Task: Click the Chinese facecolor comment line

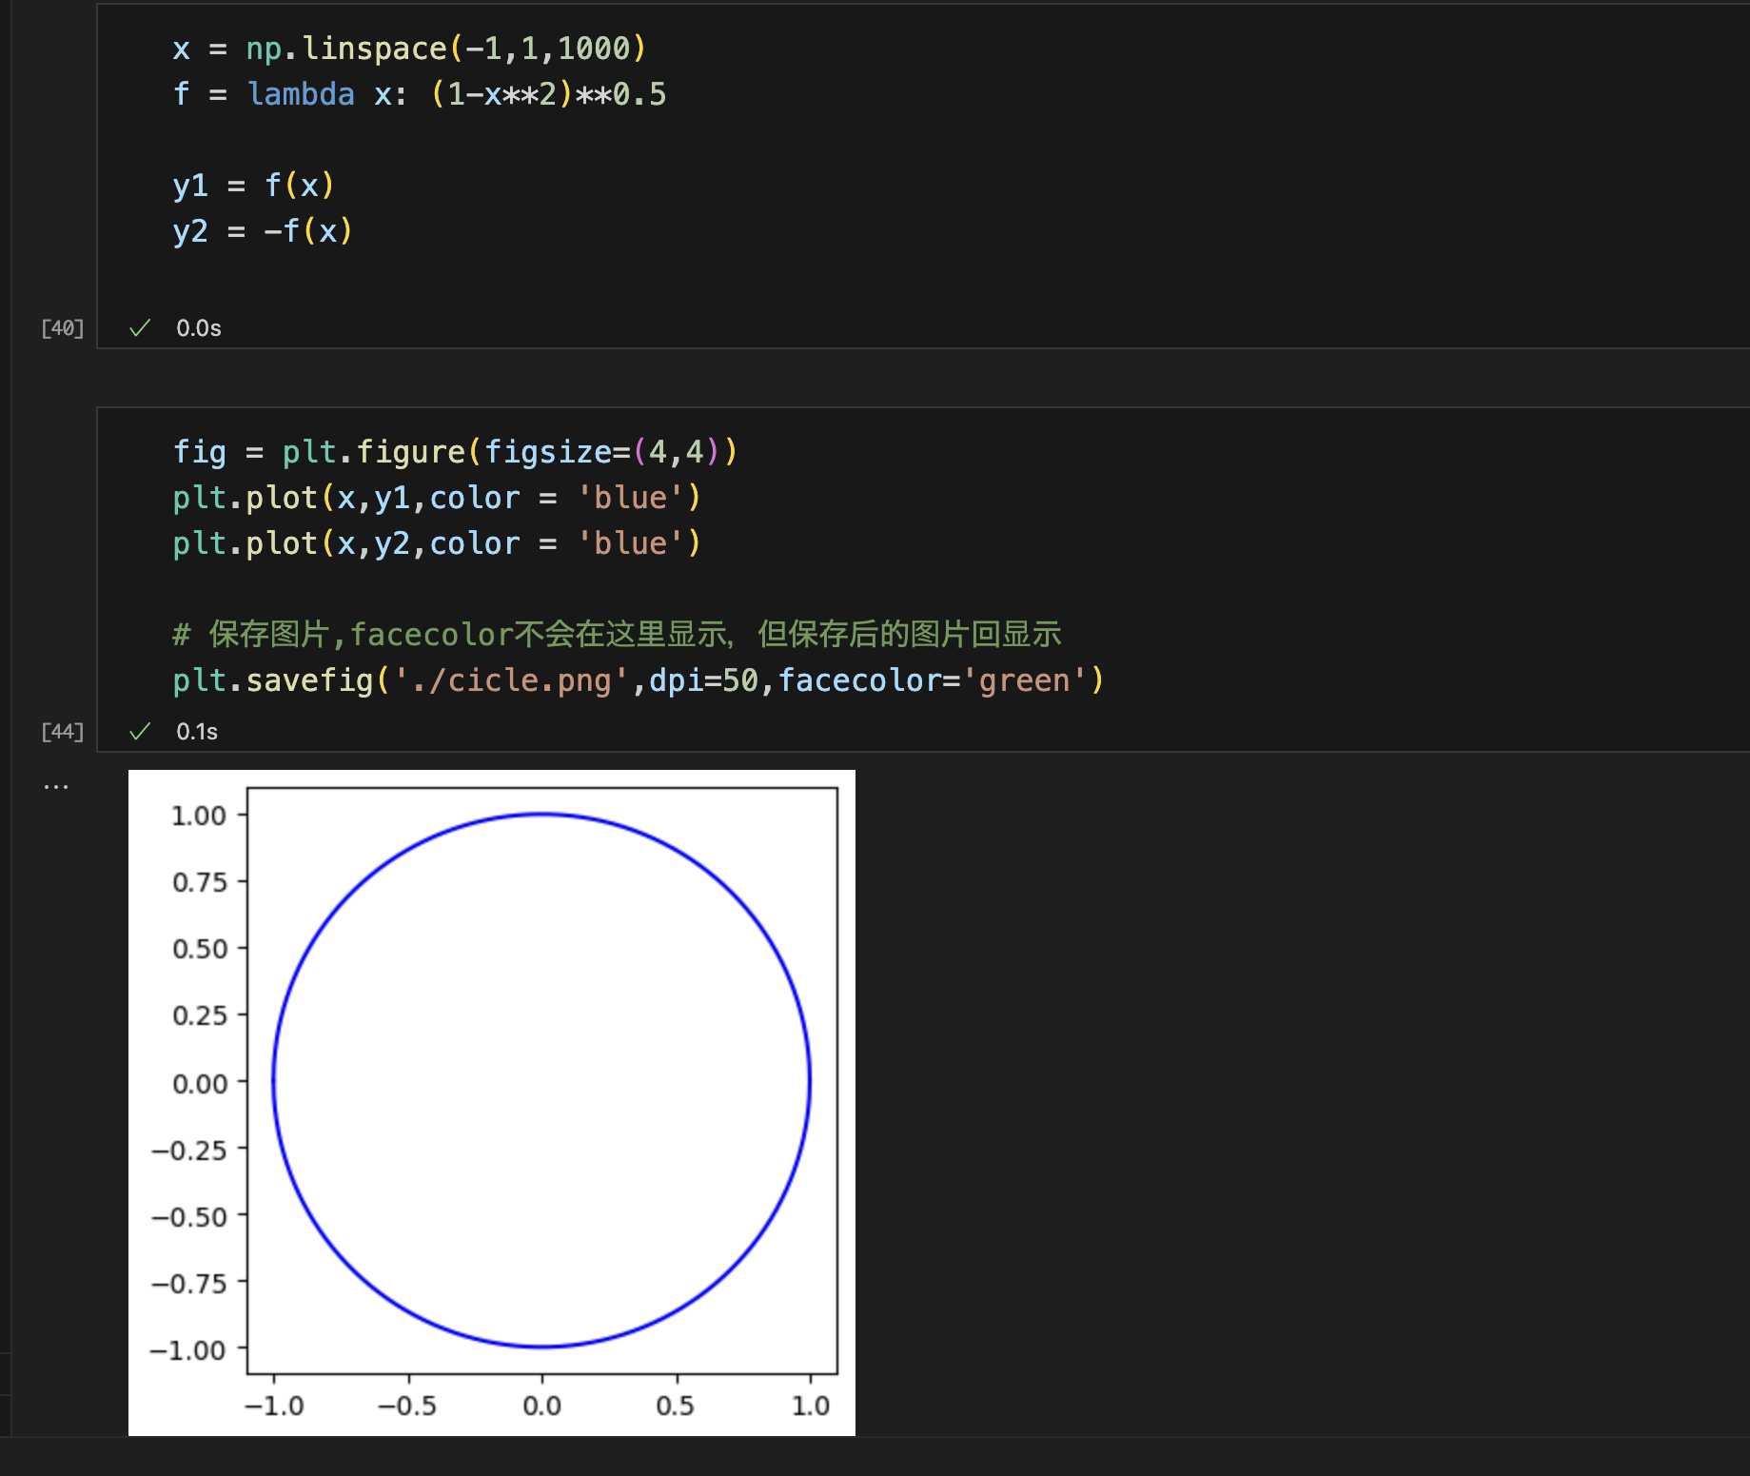Action: pos(617,635)
